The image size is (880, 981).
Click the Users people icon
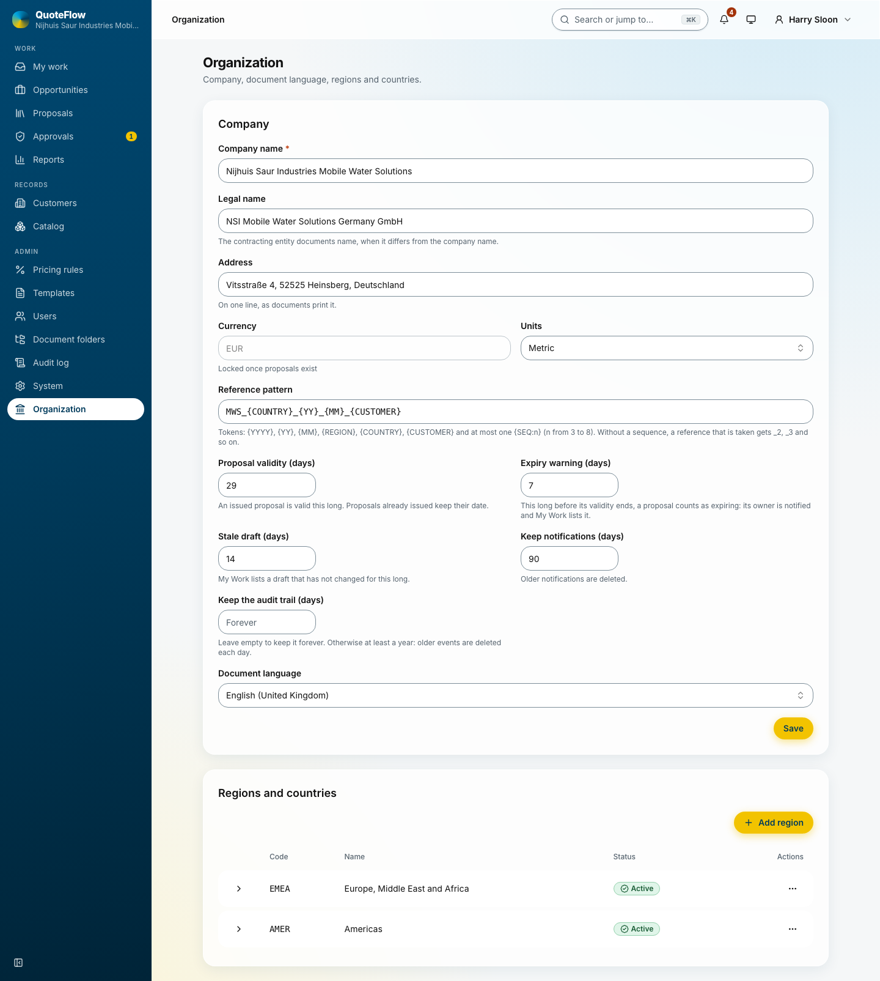click(20, 316)
